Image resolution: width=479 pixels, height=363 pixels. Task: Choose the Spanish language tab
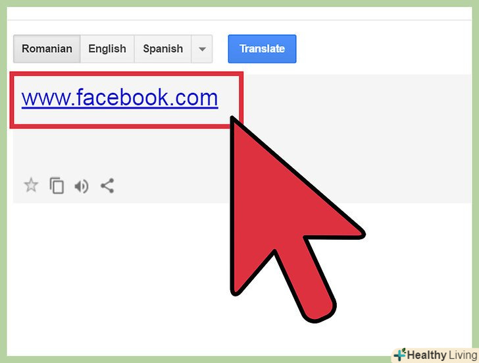(x=163, y=49)
